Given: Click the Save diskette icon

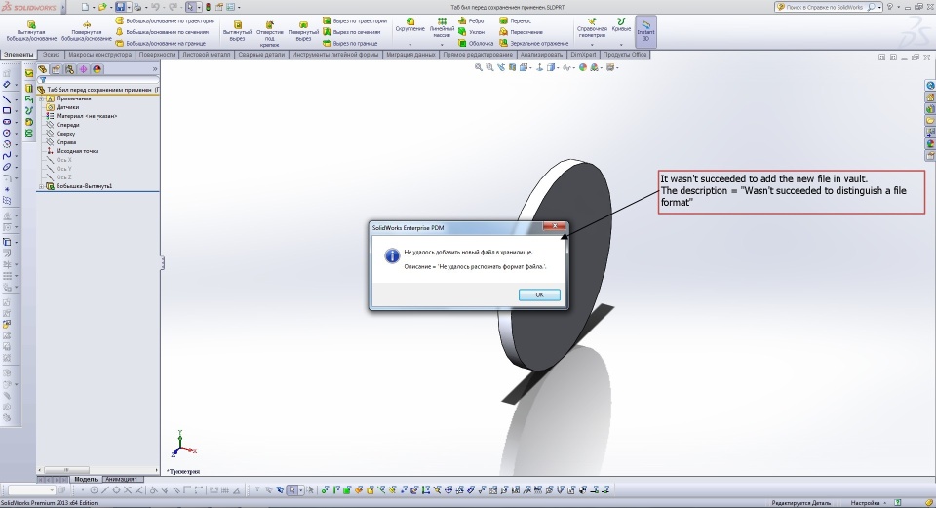Looking at the screenshot, I should (x=120, y=7).
